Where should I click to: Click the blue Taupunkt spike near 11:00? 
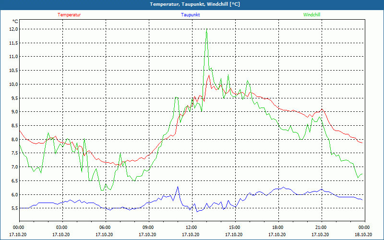click(178, 187)
